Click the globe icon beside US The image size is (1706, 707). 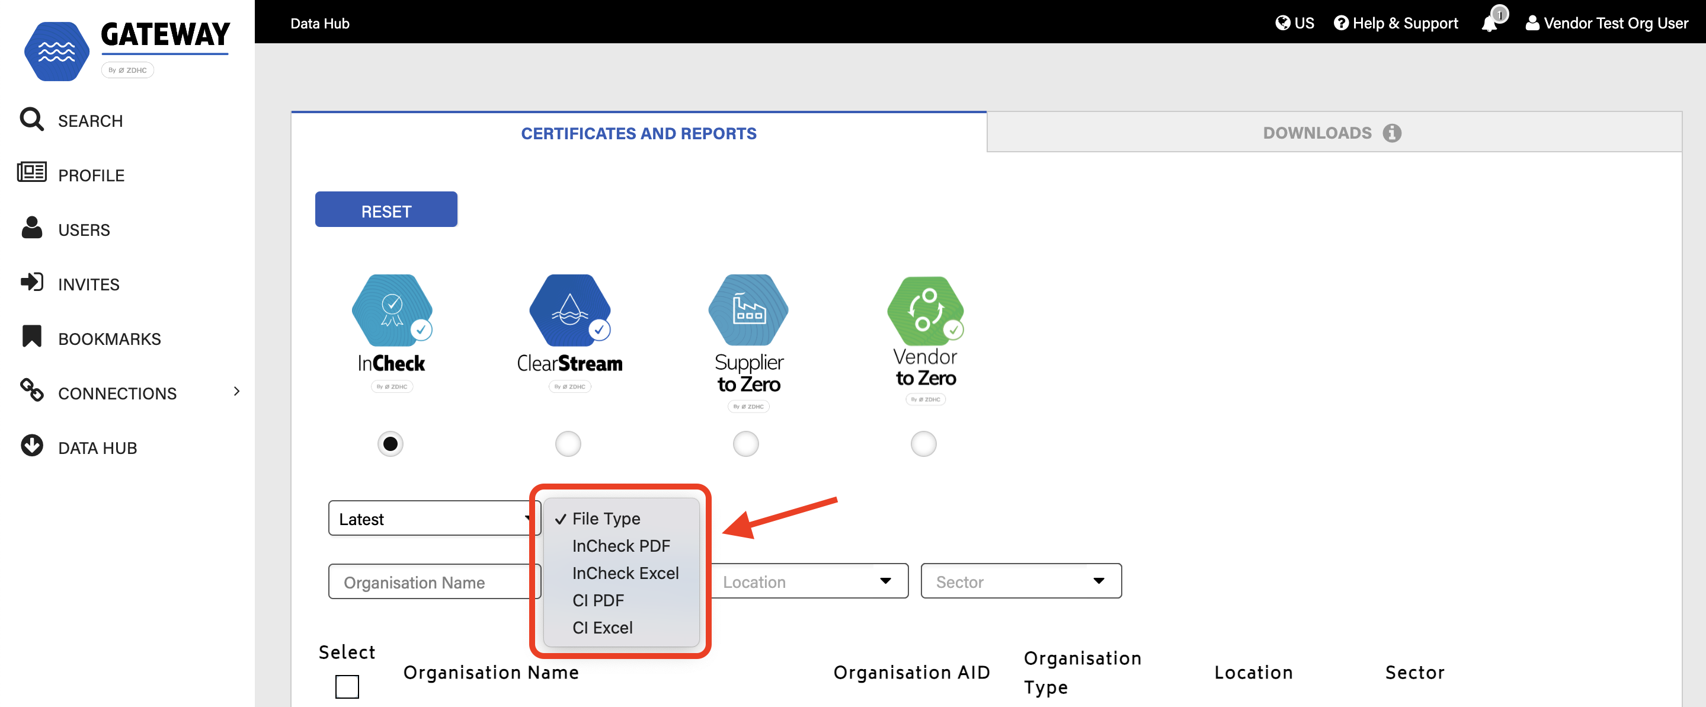(1282, 23)
